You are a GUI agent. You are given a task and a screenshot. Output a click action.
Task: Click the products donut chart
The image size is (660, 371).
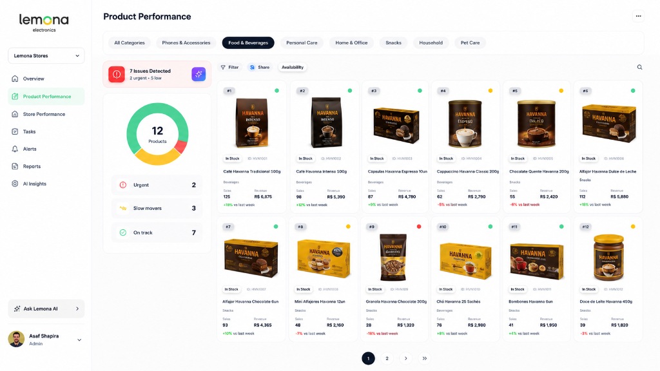point(157,134)
